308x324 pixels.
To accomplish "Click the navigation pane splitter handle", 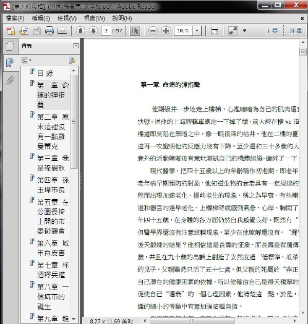I will tap(81, 183).
